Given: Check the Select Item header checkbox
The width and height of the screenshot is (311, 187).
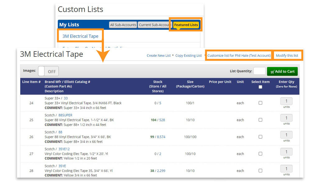Looking at the screenshot, I should pos(260,87).
